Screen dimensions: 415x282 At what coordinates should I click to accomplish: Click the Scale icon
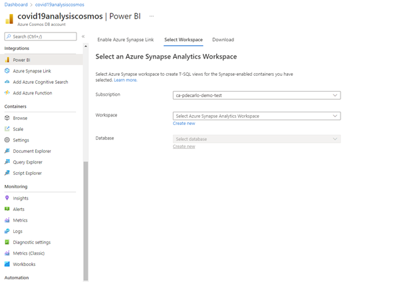pyautogui.click(x=7, y=129)
